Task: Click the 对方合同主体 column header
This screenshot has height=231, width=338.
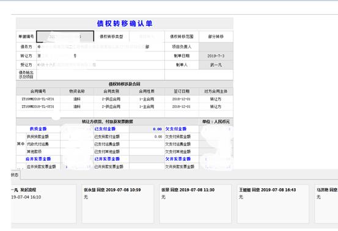Action: point(216,91)
